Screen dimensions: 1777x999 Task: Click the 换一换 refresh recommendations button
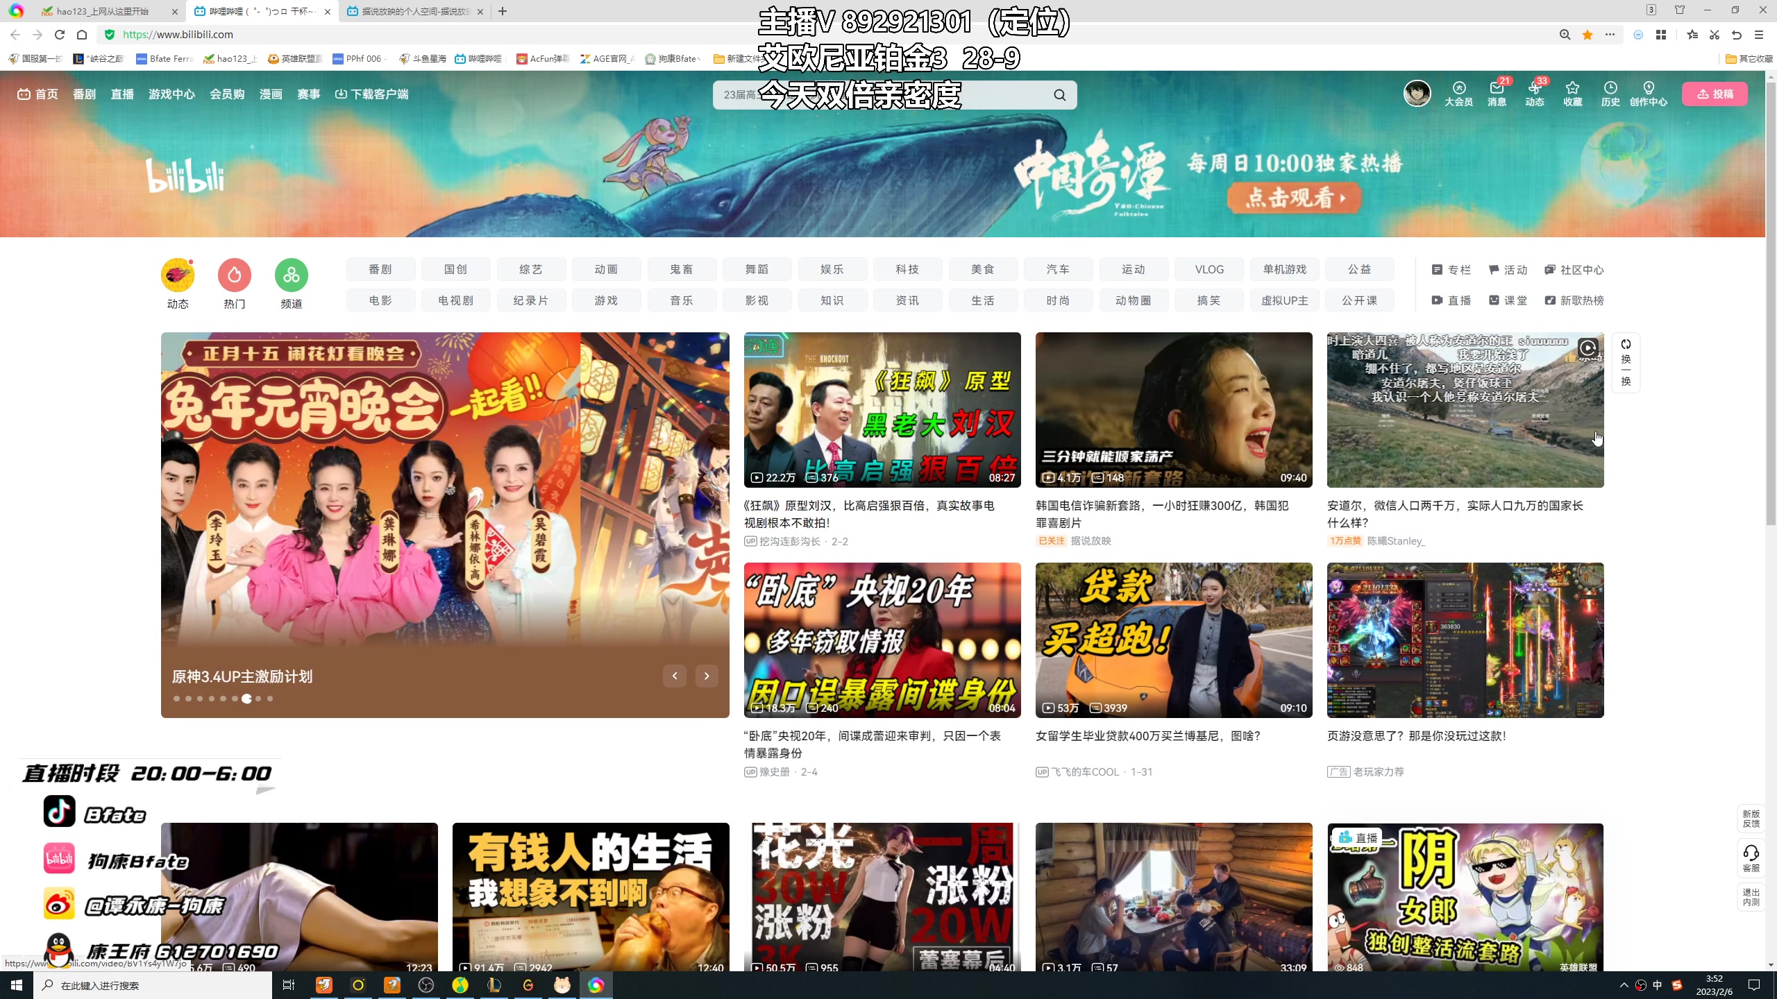[x=1626, y=363]
